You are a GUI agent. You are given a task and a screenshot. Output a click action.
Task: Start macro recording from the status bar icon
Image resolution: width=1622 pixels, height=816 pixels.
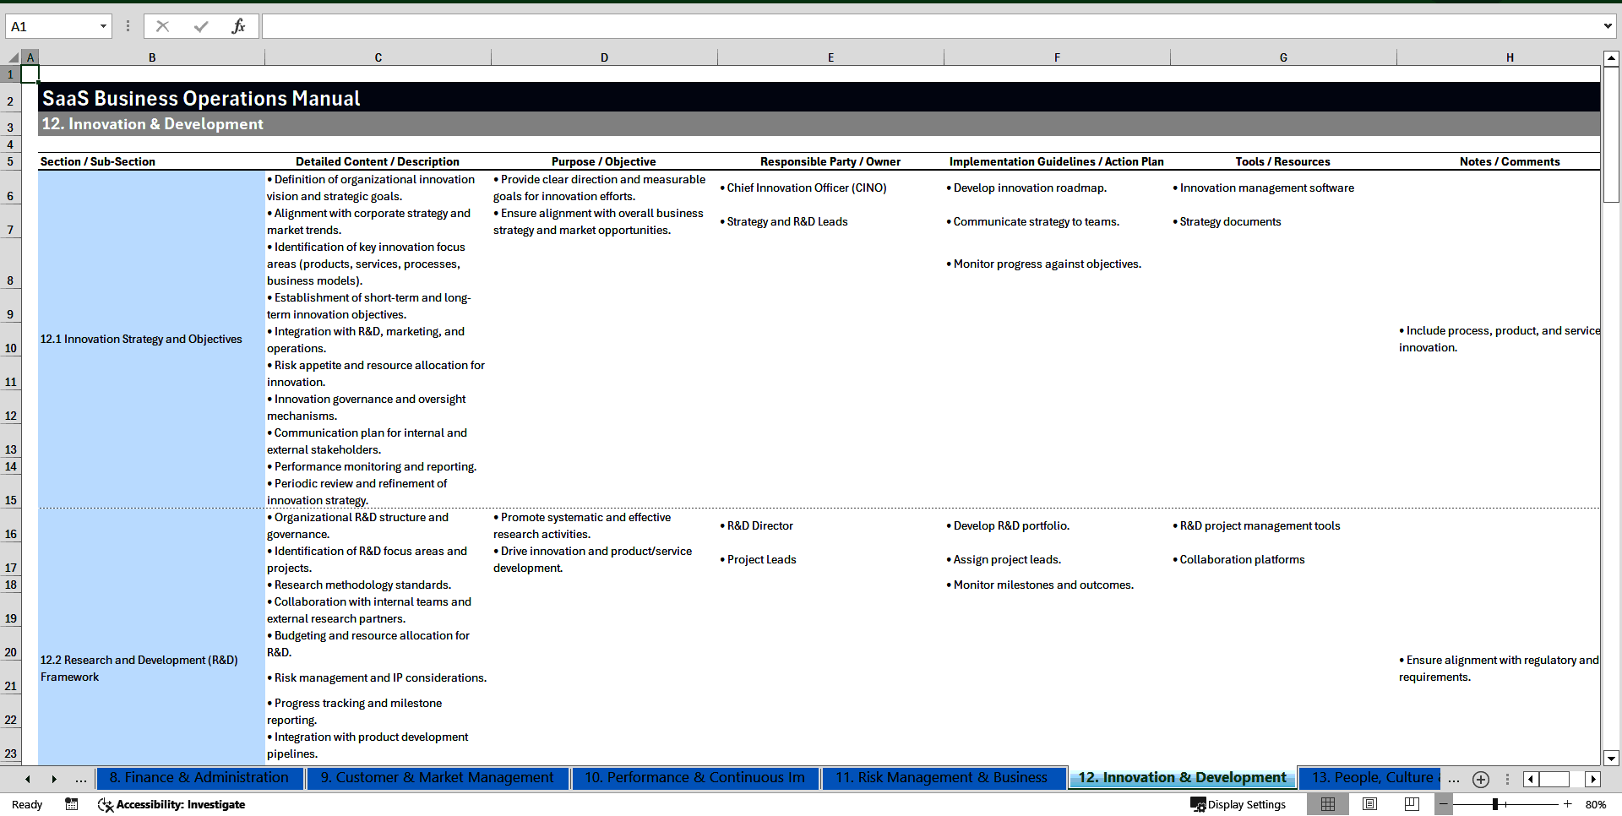[72, 804]
